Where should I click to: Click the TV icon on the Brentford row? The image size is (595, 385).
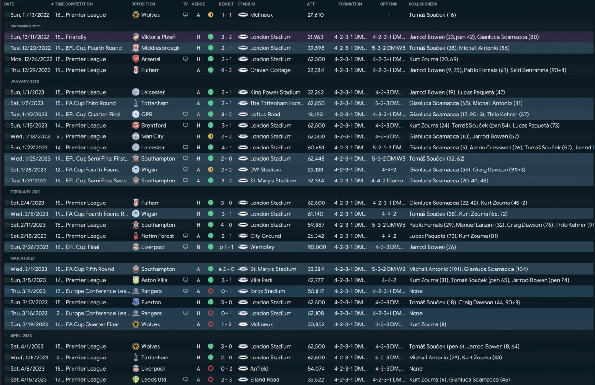(185, 126)
